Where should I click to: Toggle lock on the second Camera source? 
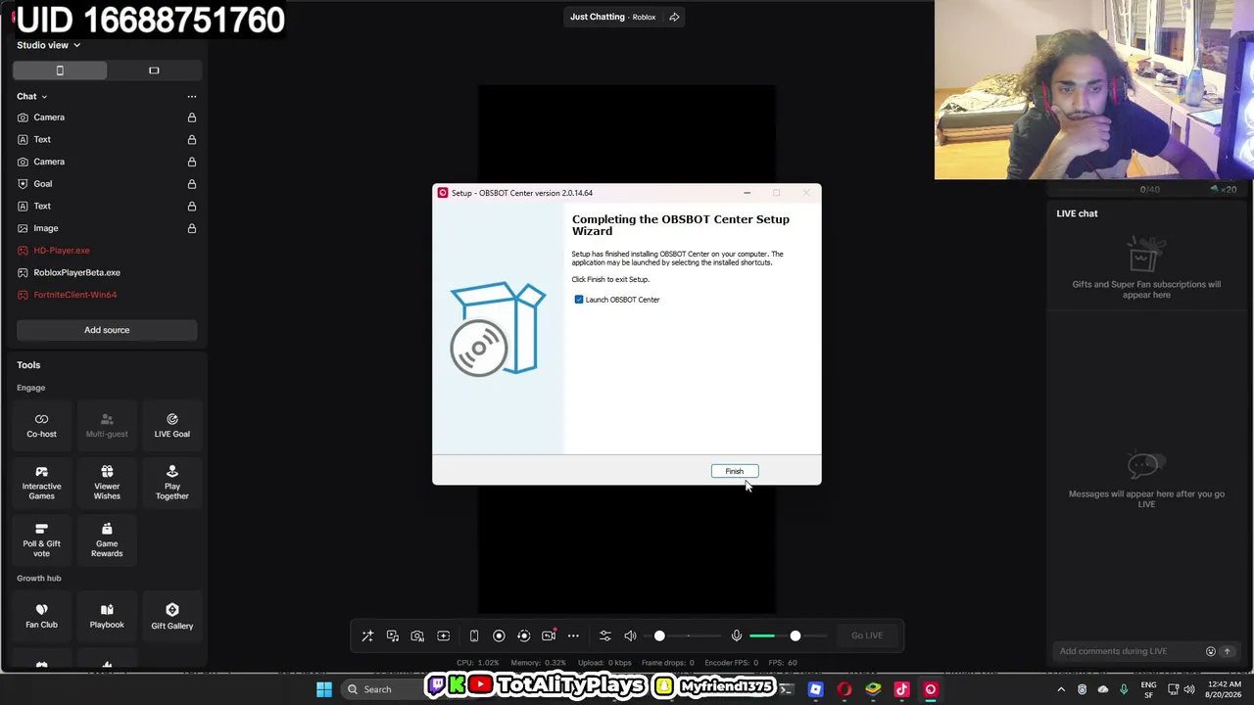192,162
